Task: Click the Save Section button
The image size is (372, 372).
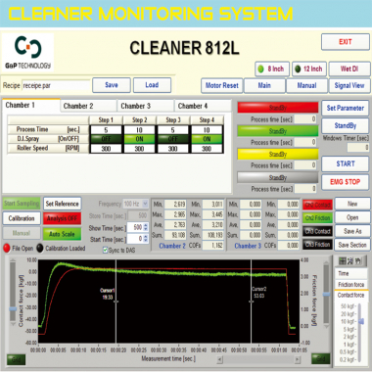Action: click(x=352, y=245)
